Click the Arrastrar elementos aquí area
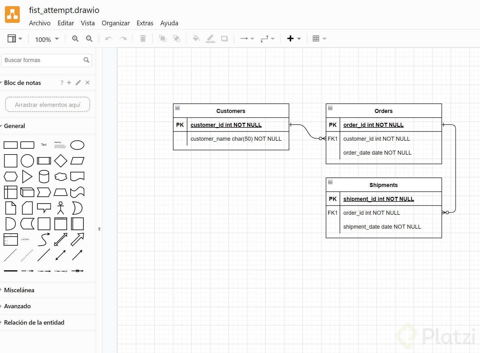 (47, 104)
